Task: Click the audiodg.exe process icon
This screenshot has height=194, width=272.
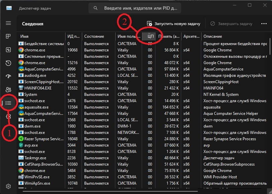Action: (21, 75)
